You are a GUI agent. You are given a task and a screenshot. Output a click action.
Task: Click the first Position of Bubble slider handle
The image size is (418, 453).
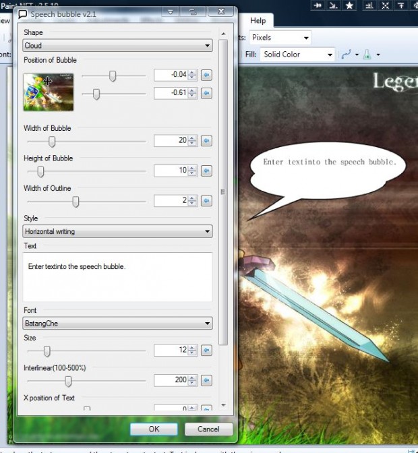pyautogui.click(x=113, y=76)
